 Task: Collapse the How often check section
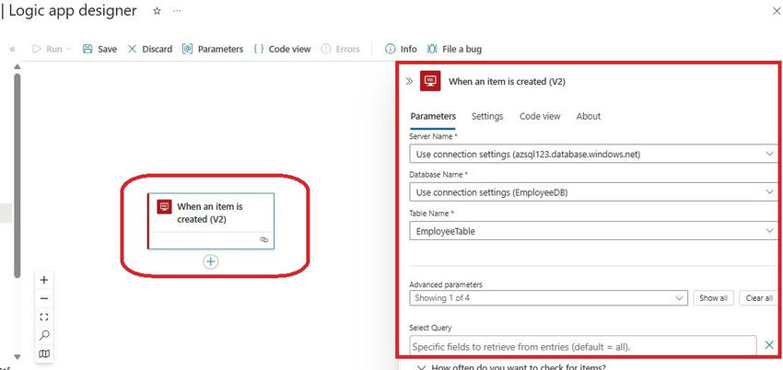pos(422,367)
